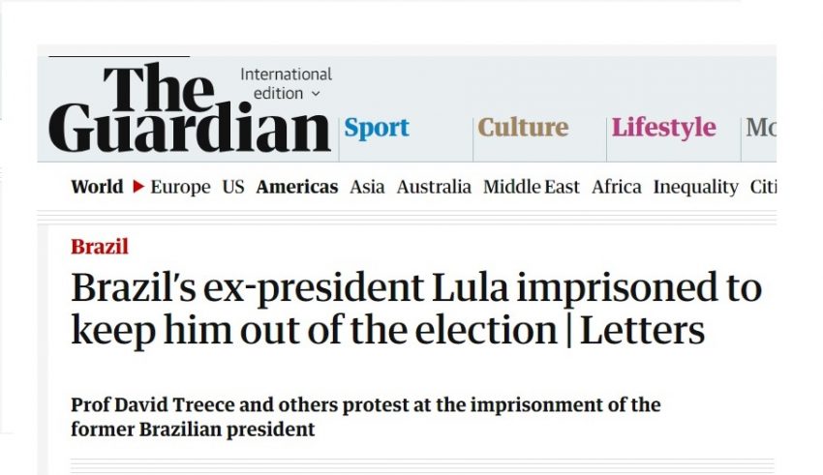Open the US news link
The image size is (823, 475).
(233, 187)
